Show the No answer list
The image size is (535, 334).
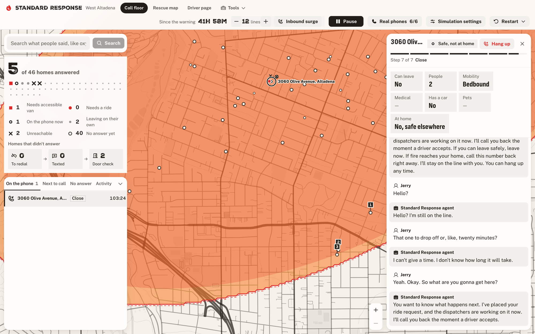coord(81,184)
